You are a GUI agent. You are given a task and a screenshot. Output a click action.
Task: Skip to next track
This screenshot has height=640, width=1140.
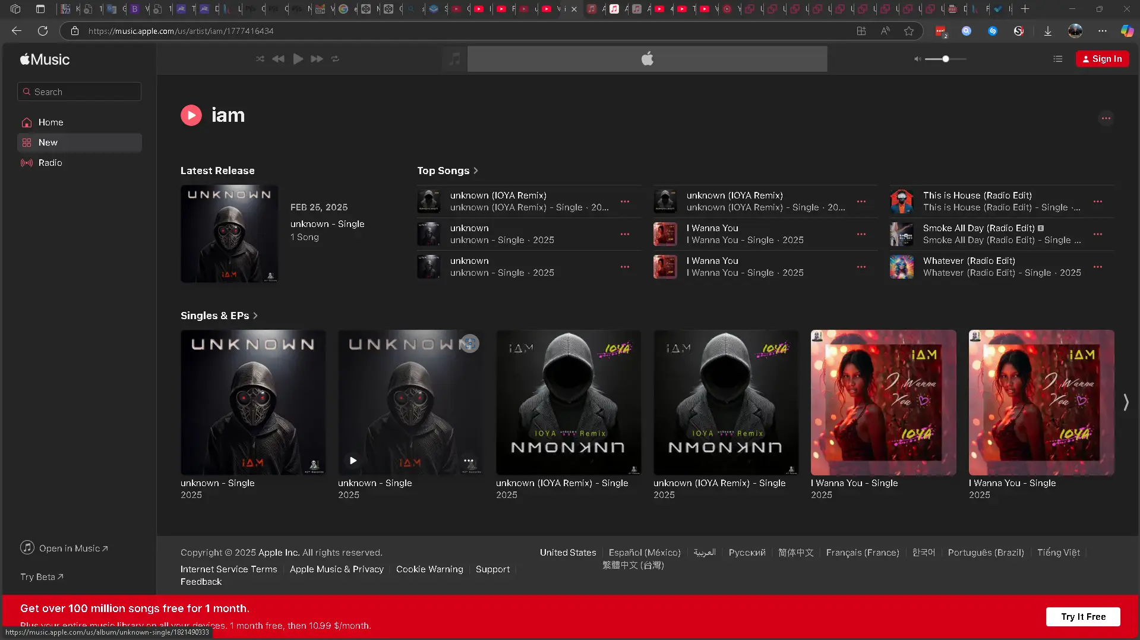[317, 59]
